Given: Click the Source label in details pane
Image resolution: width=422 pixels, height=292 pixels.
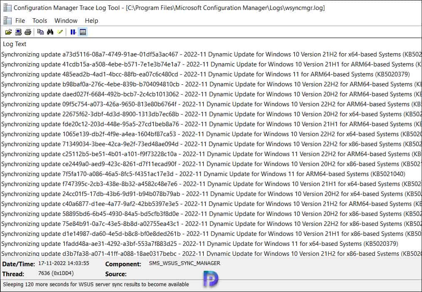Looking at the screenshot, I should point(116,274).
